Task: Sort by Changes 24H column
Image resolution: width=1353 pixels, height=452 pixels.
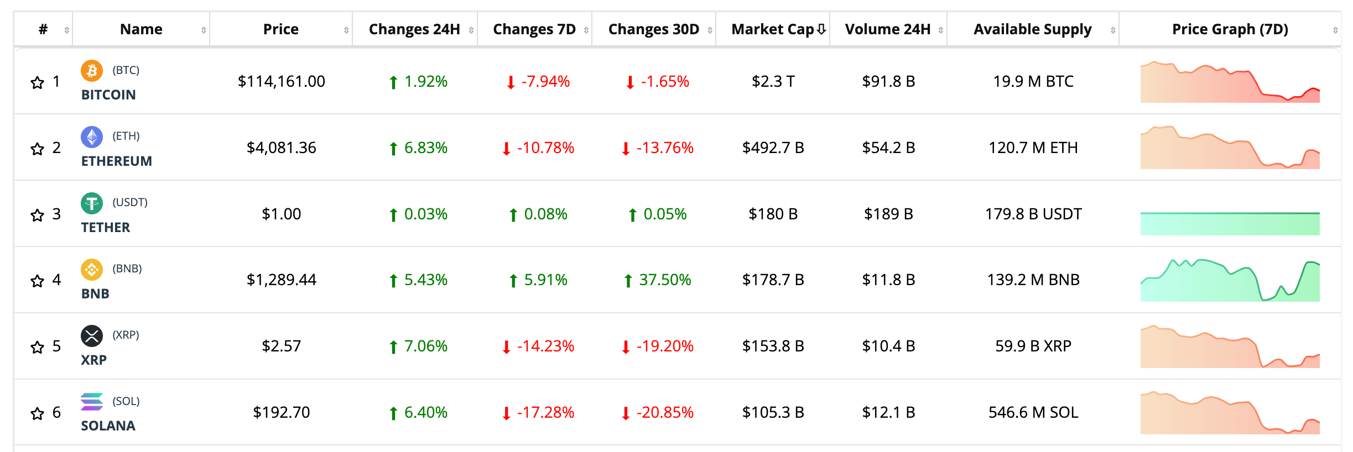Action: click(x=414, y=29)
